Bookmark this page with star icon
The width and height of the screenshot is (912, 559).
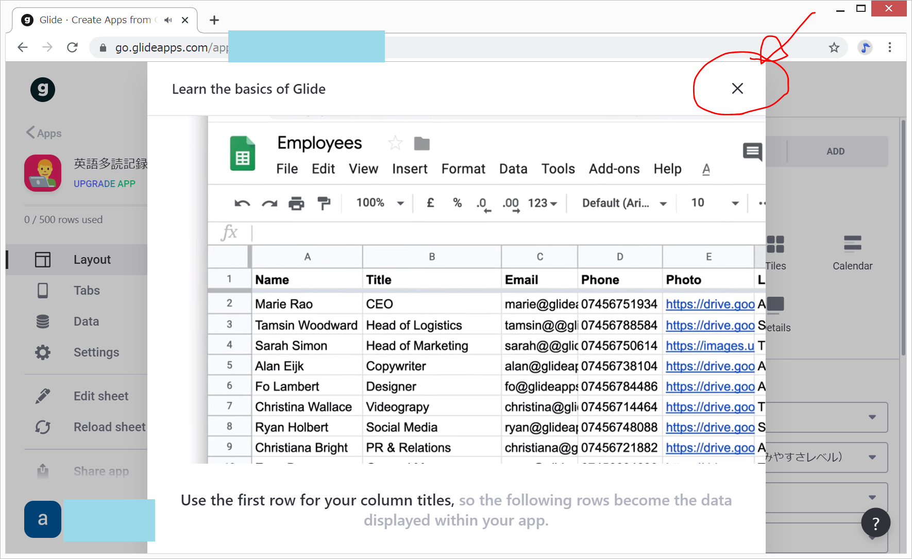point(834,48)
